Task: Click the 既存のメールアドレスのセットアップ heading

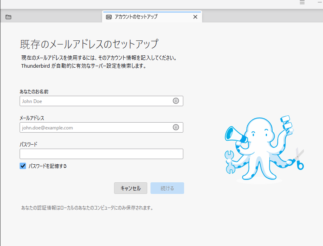Action: point(89,44)
